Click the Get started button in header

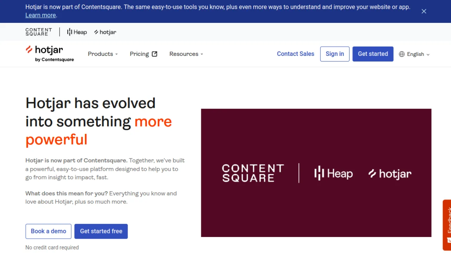(x=373, y=54)
